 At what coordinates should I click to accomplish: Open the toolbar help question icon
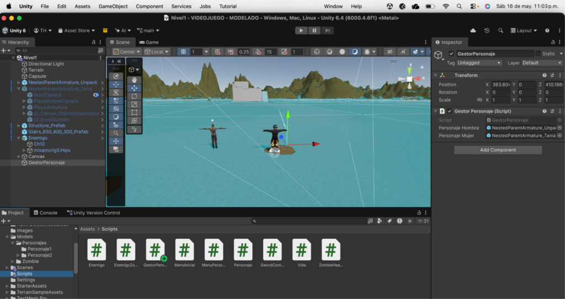[547, 31]
